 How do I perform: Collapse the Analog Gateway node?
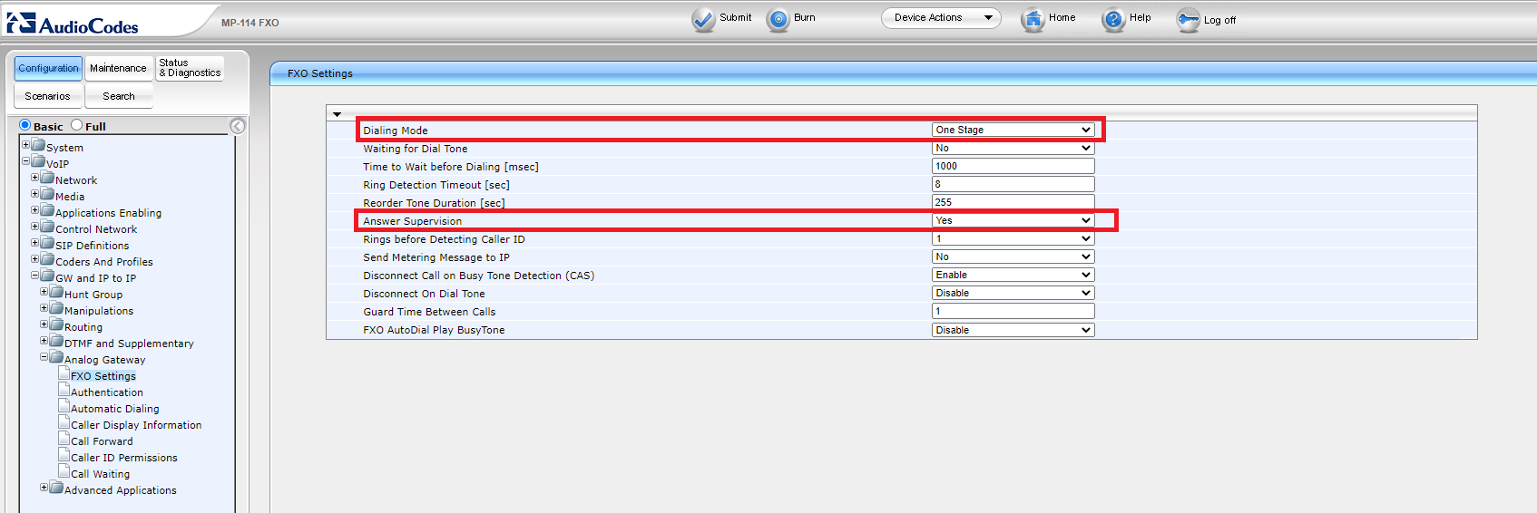[44, 357]
